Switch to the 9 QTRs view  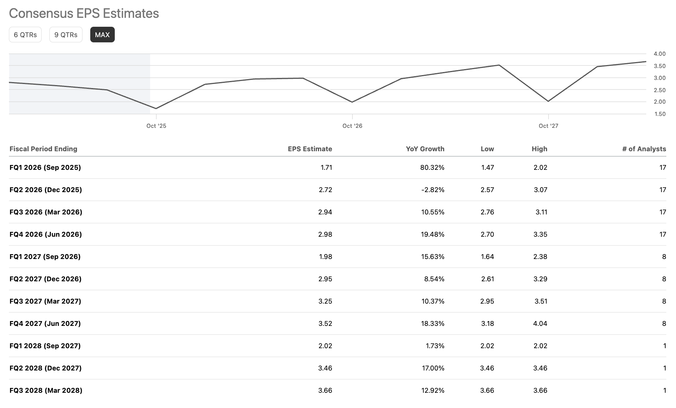pyautogui.click(x=65, y=35)
